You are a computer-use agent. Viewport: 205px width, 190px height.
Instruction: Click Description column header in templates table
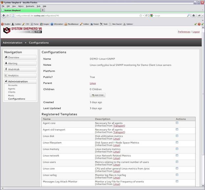point(102,119)
